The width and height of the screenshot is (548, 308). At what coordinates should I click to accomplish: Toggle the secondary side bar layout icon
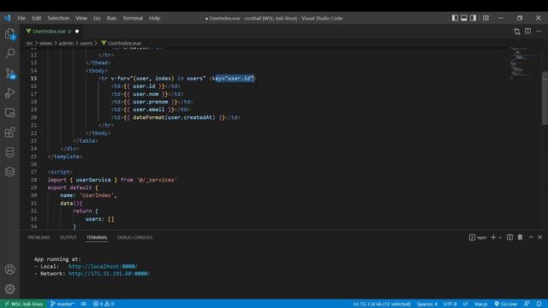click(473, 18)
